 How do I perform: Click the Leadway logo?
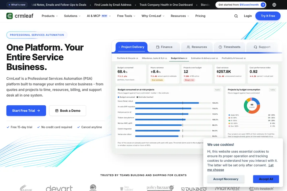point(93,187)
